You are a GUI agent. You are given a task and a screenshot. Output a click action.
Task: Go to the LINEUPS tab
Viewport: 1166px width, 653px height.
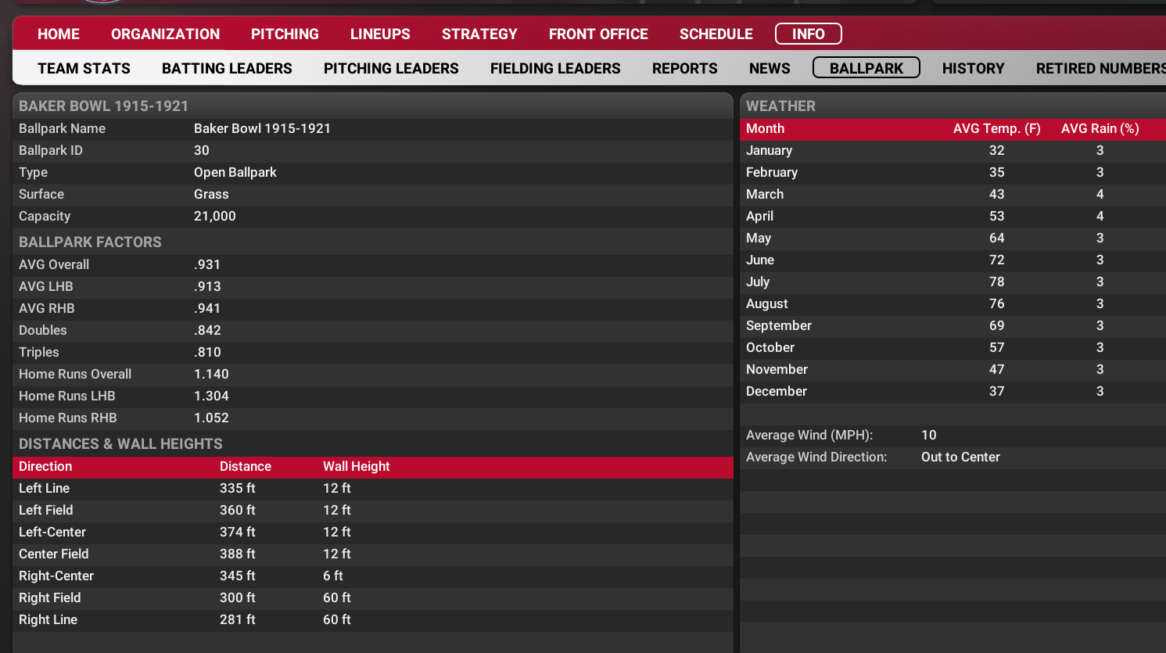[x=380, y=34]
